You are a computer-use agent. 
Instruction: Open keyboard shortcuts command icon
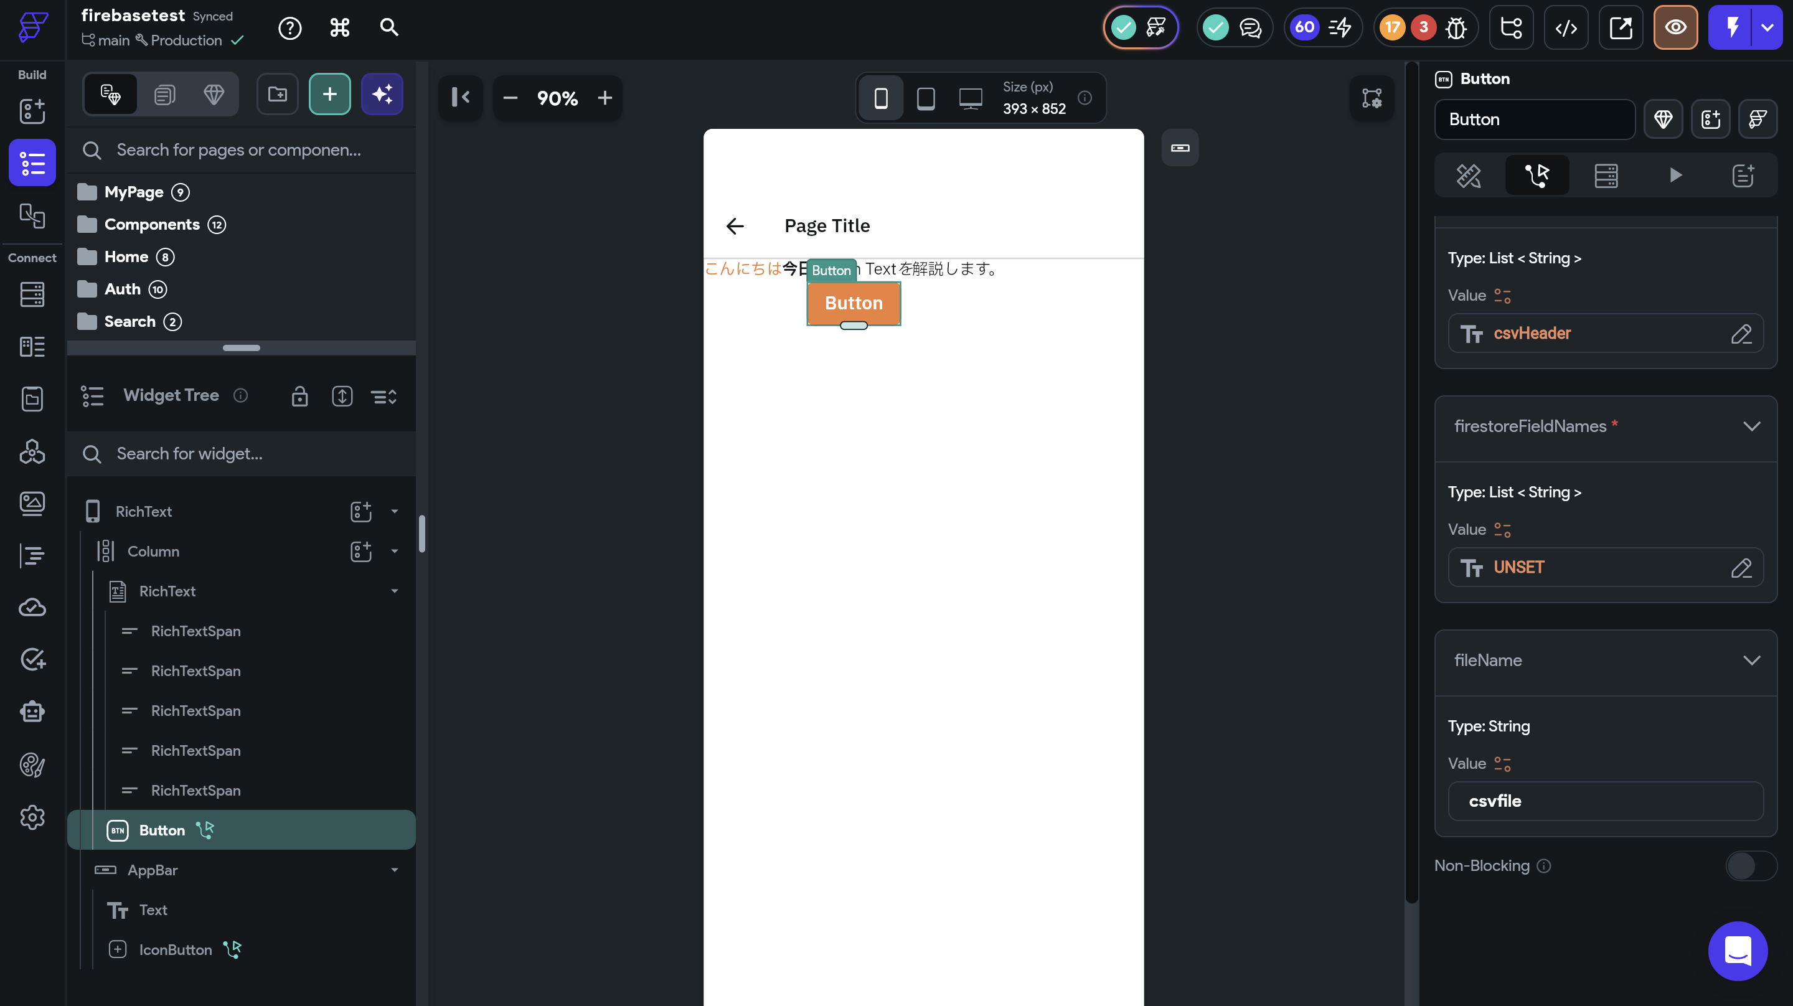coord(339,28)
